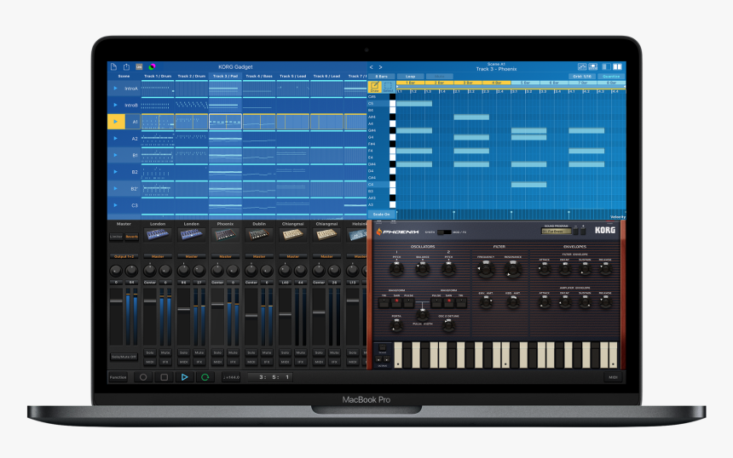Click the share/export icon

click(x=126, y=66)
